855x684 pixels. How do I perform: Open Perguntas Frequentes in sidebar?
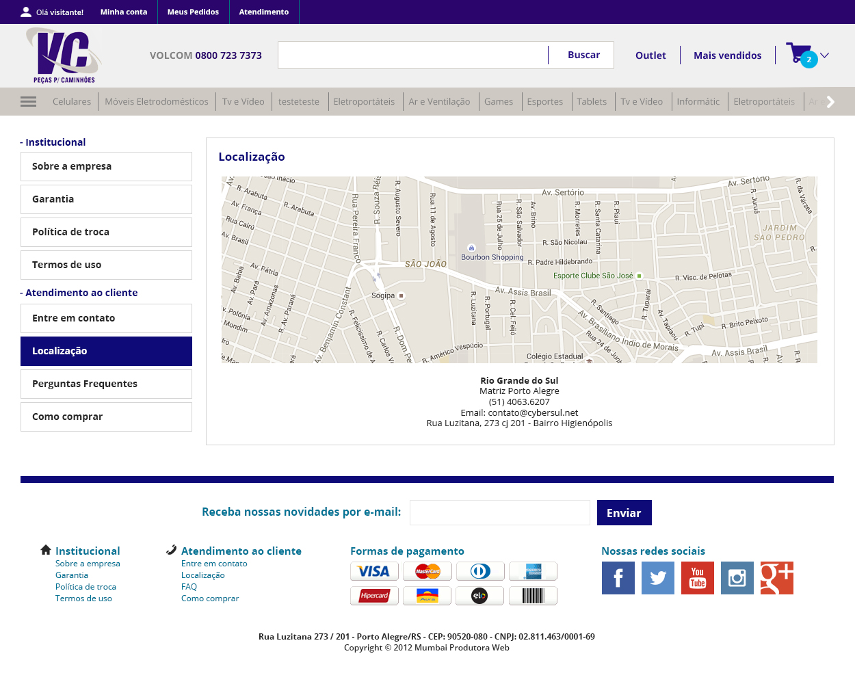coord(106,384)
